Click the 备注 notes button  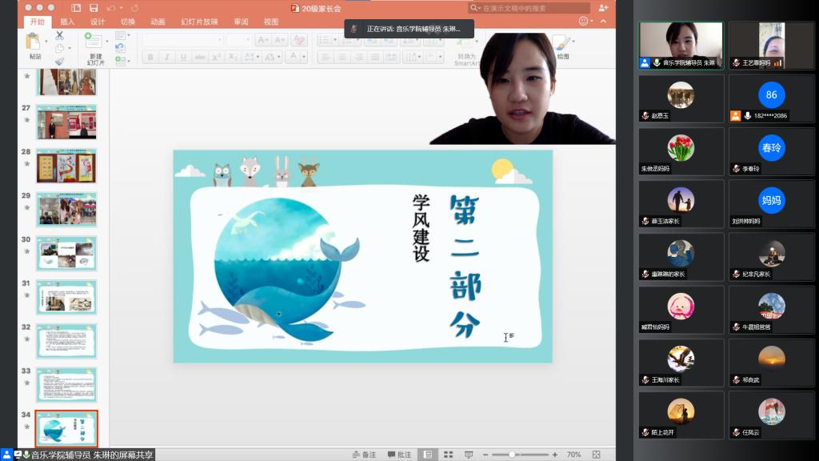tap(365, 455)
